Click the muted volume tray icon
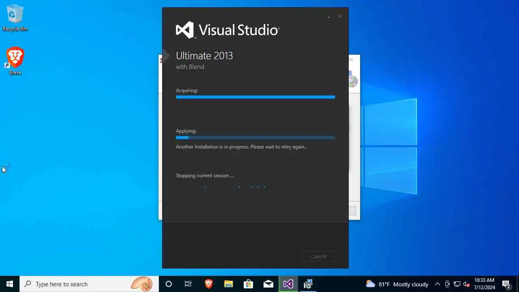Viewport: 519px width, 292px height. pos(467,284)
